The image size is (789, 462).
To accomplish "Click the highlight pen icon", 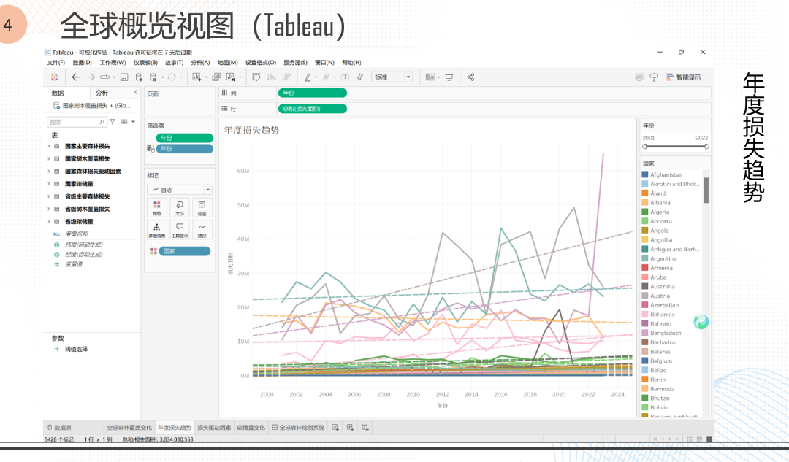I will pos(308,77).
